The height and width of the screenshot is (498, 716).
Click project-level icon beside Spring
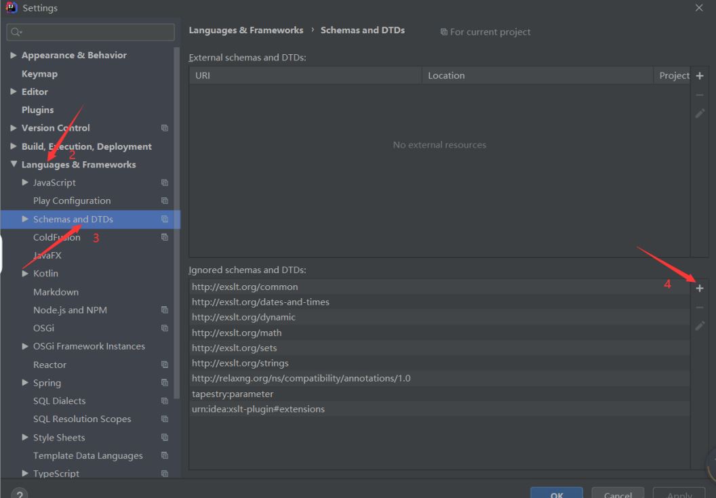pos(164,383)
